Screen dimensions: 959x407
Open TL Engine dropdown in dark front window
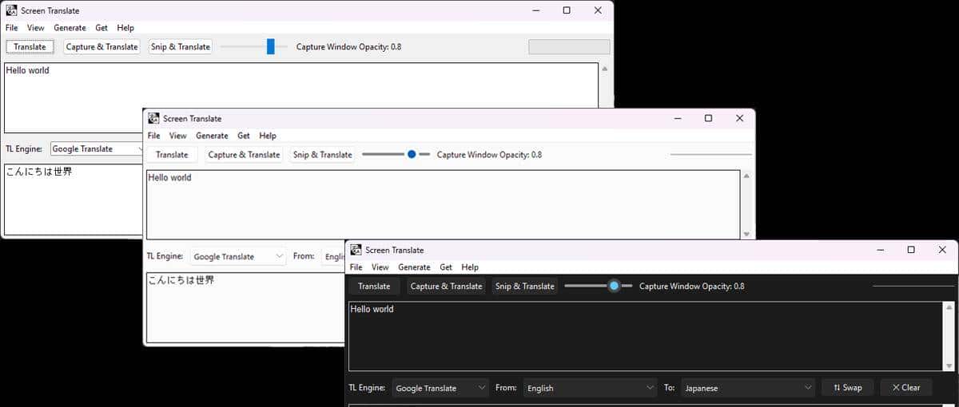point(440,388)
